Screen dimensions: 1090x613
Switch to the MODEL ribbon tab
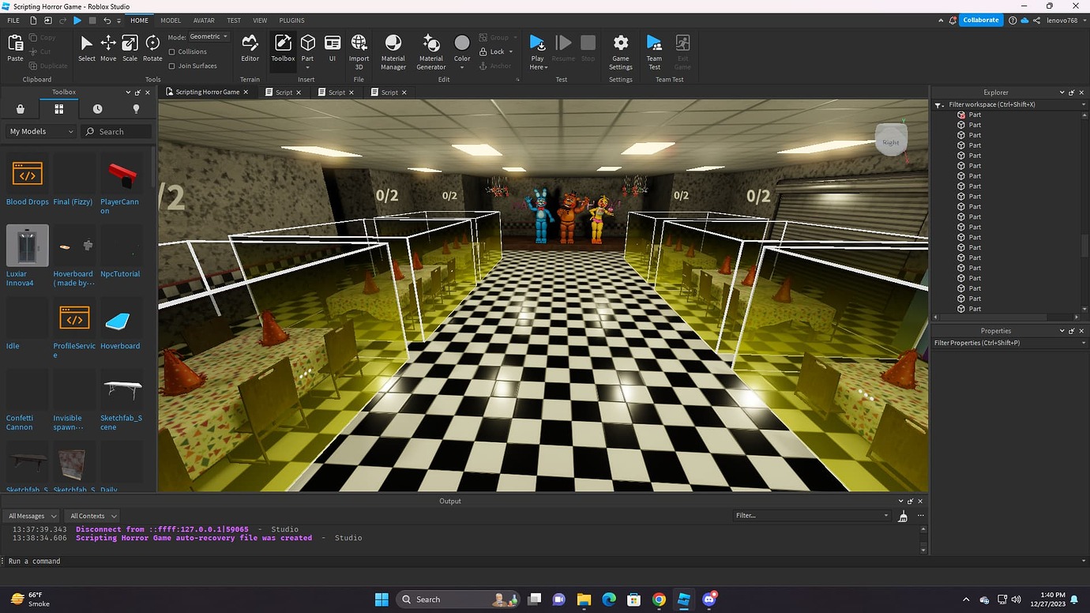(x=170, y=20)
